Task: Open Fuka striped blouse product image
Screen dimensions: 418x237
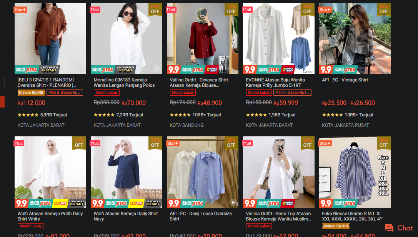Action: 355,172
